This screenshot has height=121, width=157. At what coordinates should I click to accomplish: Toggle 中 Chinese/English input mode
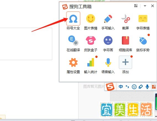click(x=121, y=87)
